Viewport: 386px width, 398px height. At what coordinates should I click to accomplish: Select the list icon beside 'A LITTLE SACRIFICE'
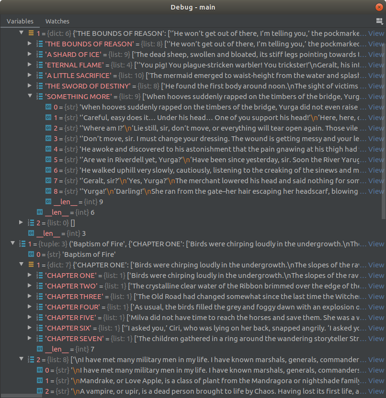coord(40,75)
